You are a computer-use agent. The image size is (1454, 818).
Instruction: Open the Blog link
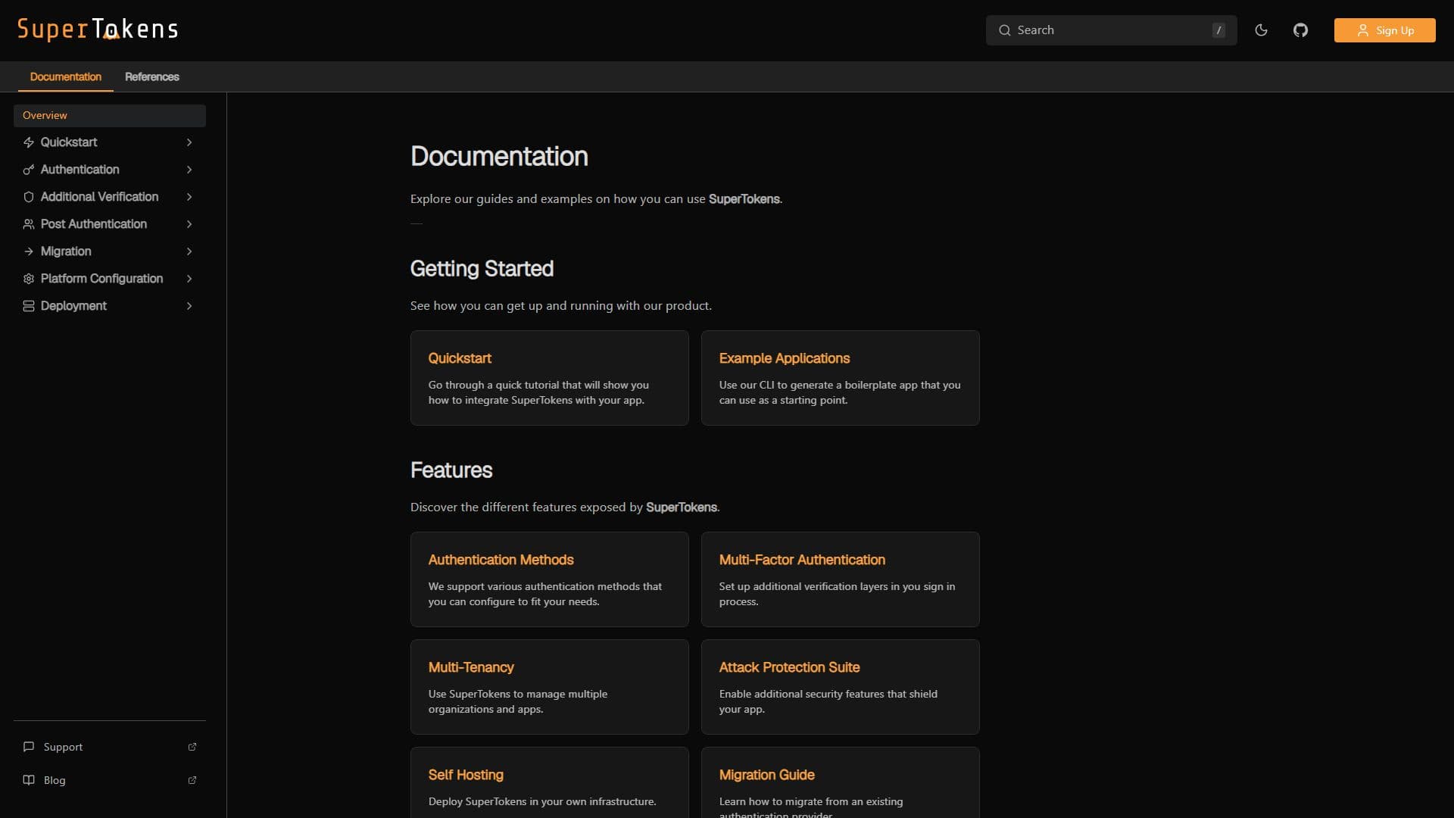tap(110, 780)
